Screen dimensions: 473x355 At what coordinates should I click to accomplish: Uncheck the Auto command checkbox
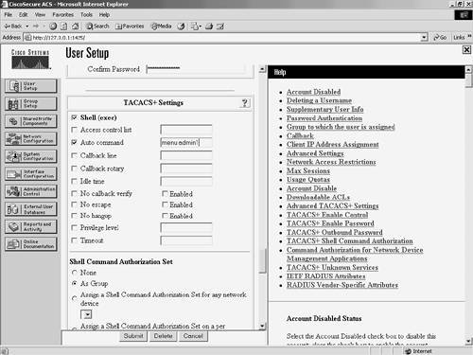click(x=74, y=142)
